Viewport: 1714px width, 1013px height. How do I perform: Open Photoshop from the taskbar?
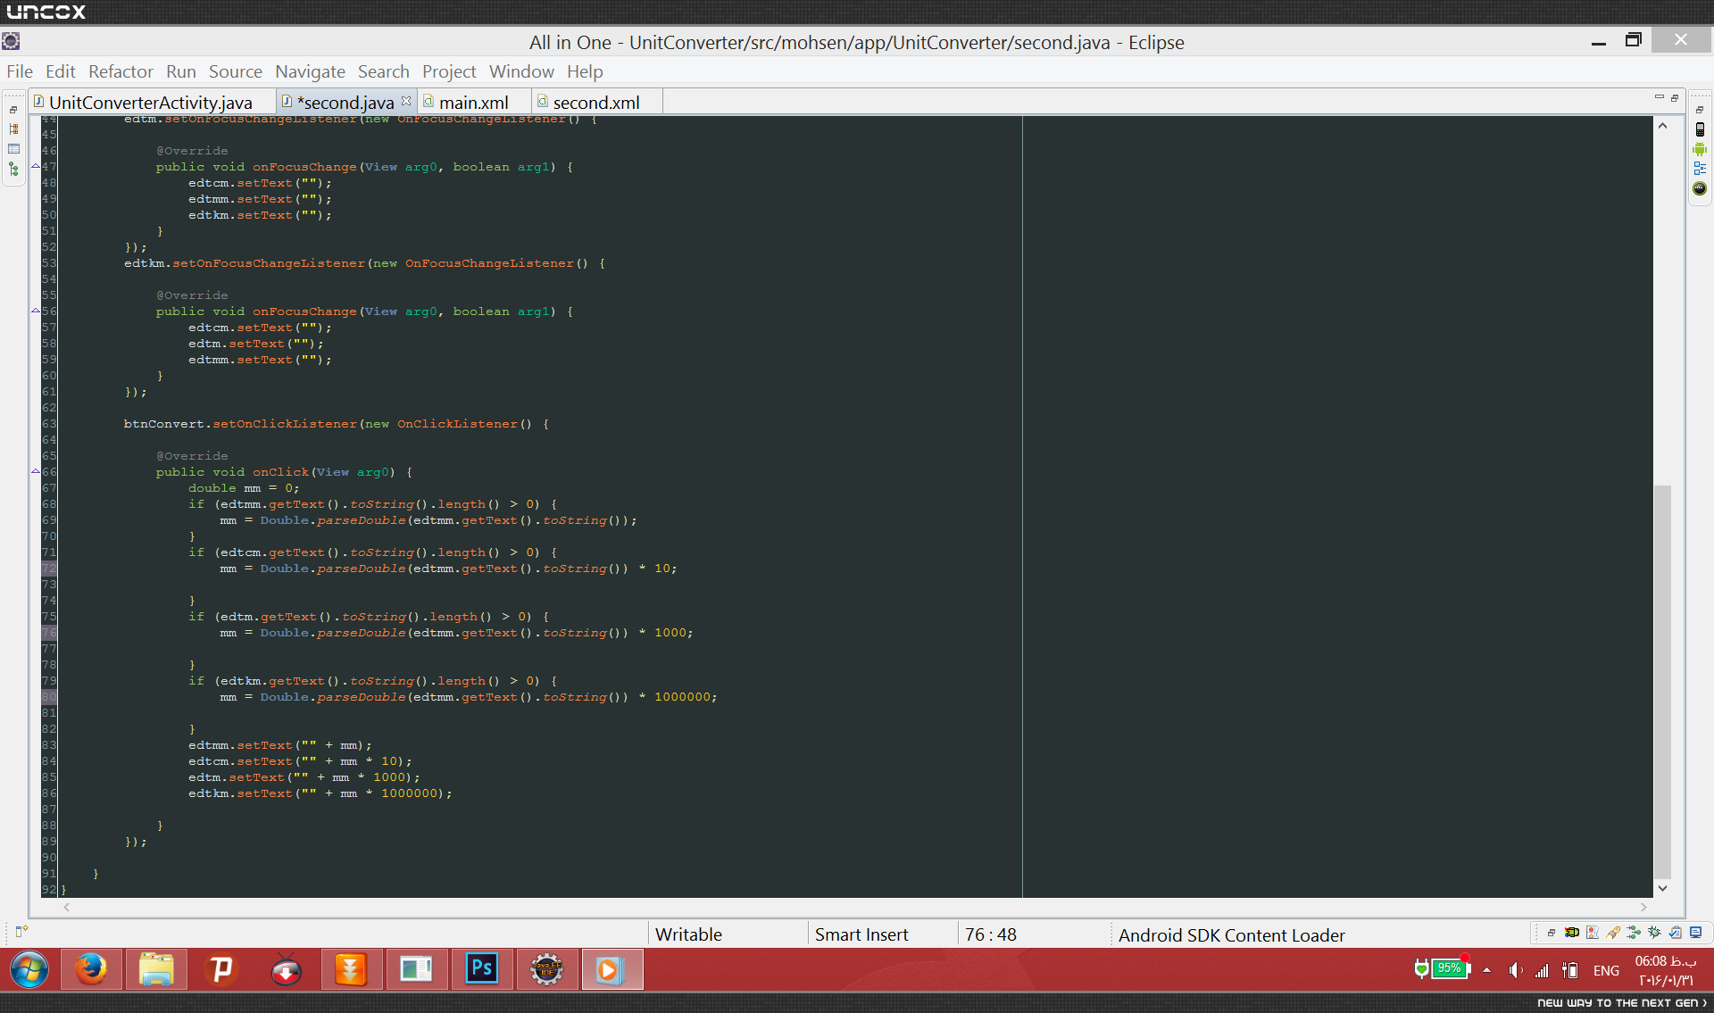point(482,969)
